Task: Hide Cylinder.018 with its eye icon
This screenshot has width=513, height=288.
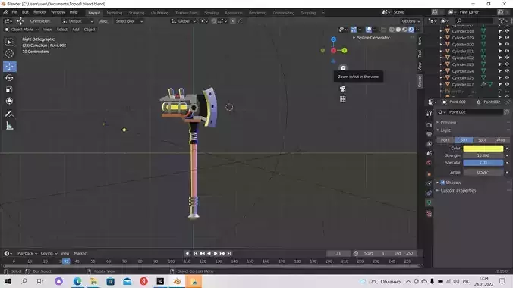Action: 507,31
